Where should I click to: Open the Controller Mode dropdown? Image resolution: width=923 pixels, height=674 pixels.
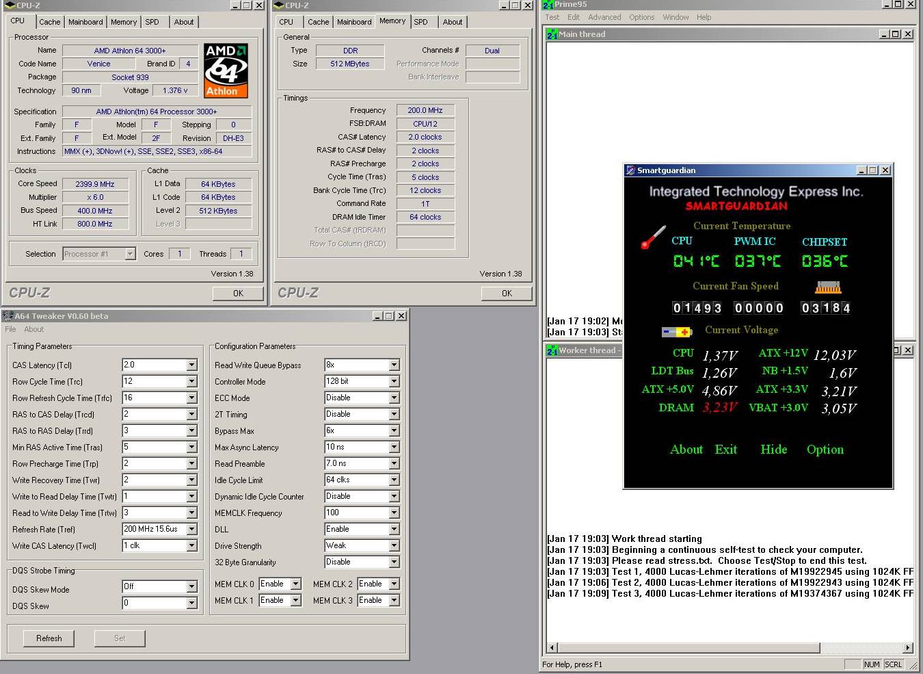(394, 381)
